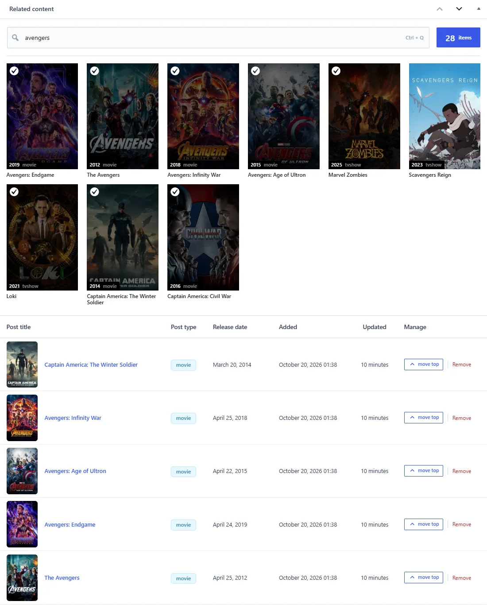This screenshot has width=487, height=605.
Task: Click Winter Soldier row thumbnail
Action: (x=22, y=365)
